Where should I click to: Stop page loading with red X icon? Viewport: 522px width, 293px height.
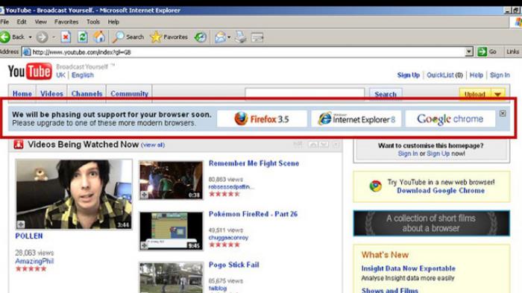click(x=66, y=37)
